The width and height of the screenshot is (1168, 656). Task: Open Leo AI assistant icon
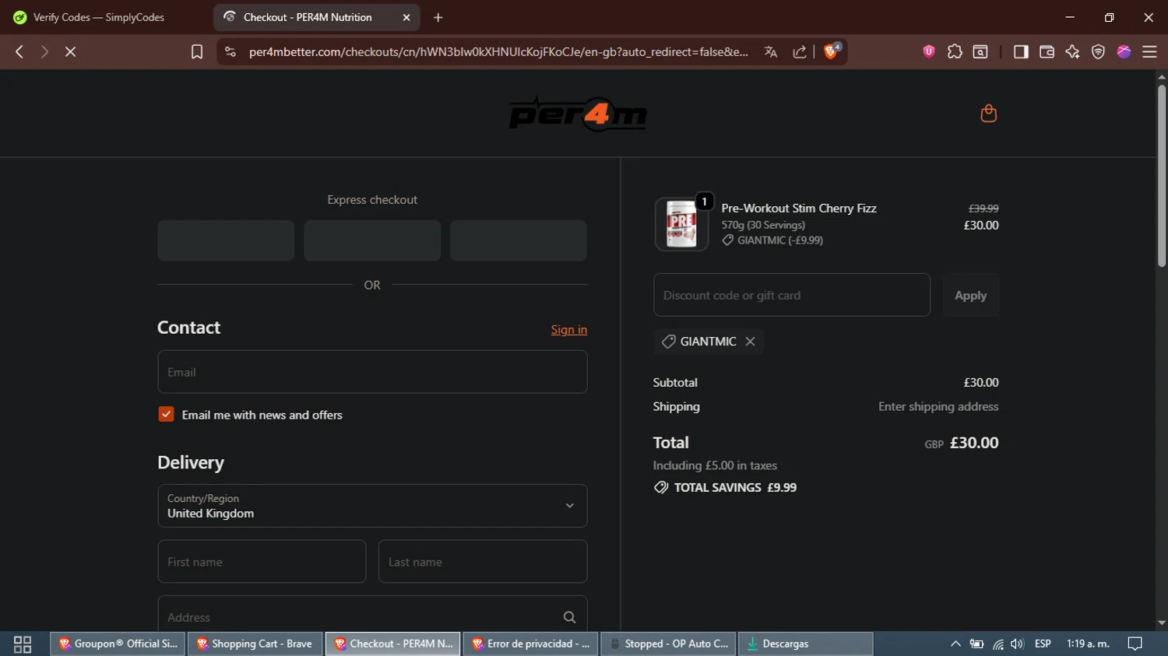1072,51
